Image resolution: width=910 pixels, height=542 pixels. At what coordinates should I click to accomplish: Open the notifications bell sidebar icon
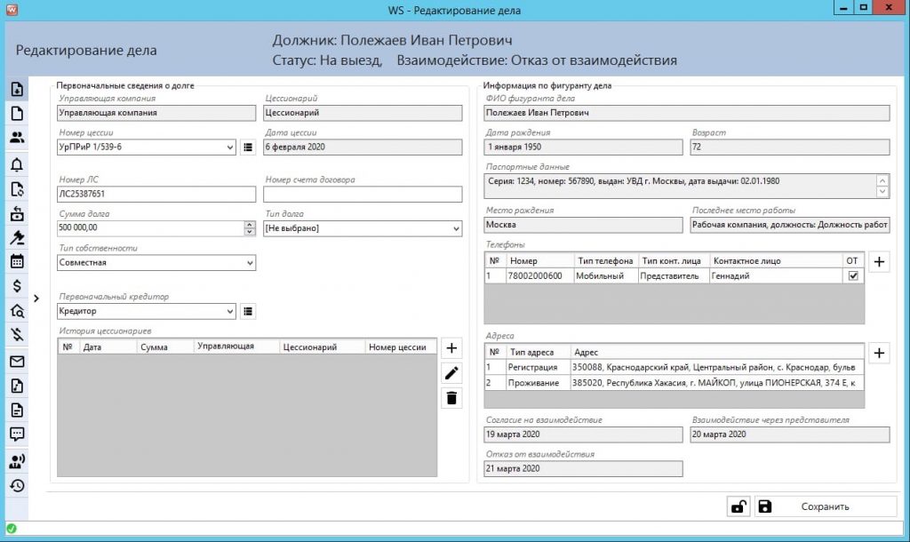[x=17, y=164]
